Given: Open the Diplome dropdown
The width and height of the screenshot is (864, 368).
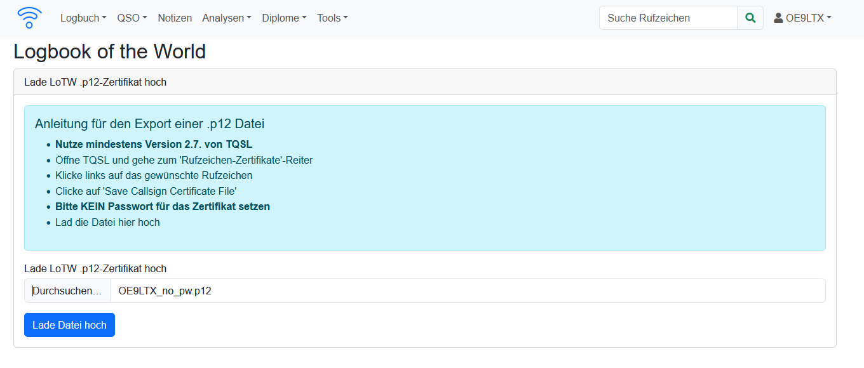Looking at the screenshot, I should [x=284, y=18].
